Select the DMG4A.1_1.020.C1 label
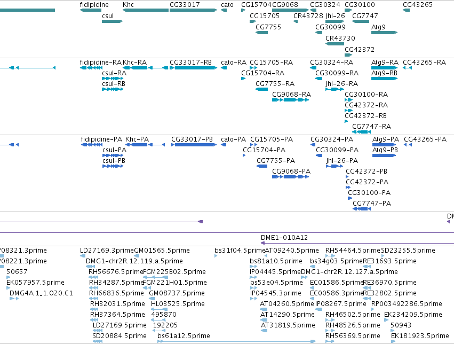This screenshot has height=344, width=454. tap(41, 293)
